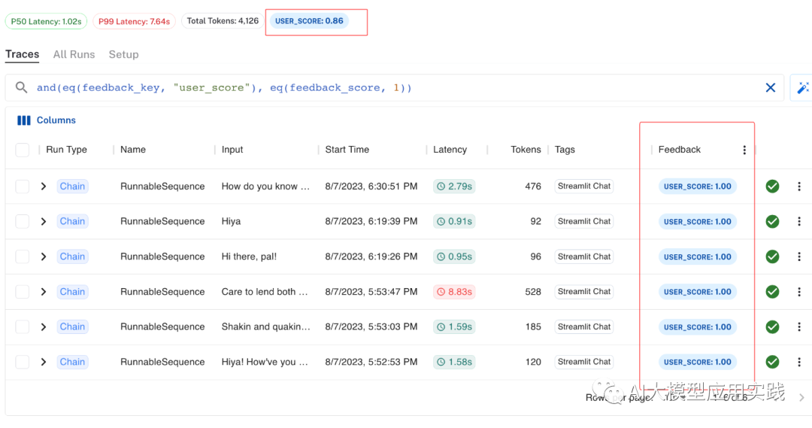Expand the 'How do you know' trace row
812x428 pixels.
pyautogui.click(x=44, y=187)
